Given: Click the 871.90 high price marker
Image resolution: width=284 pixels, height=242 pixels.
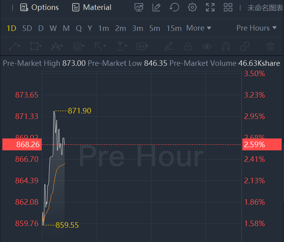Looking at the screenshot, I should (x=79, y=111).
